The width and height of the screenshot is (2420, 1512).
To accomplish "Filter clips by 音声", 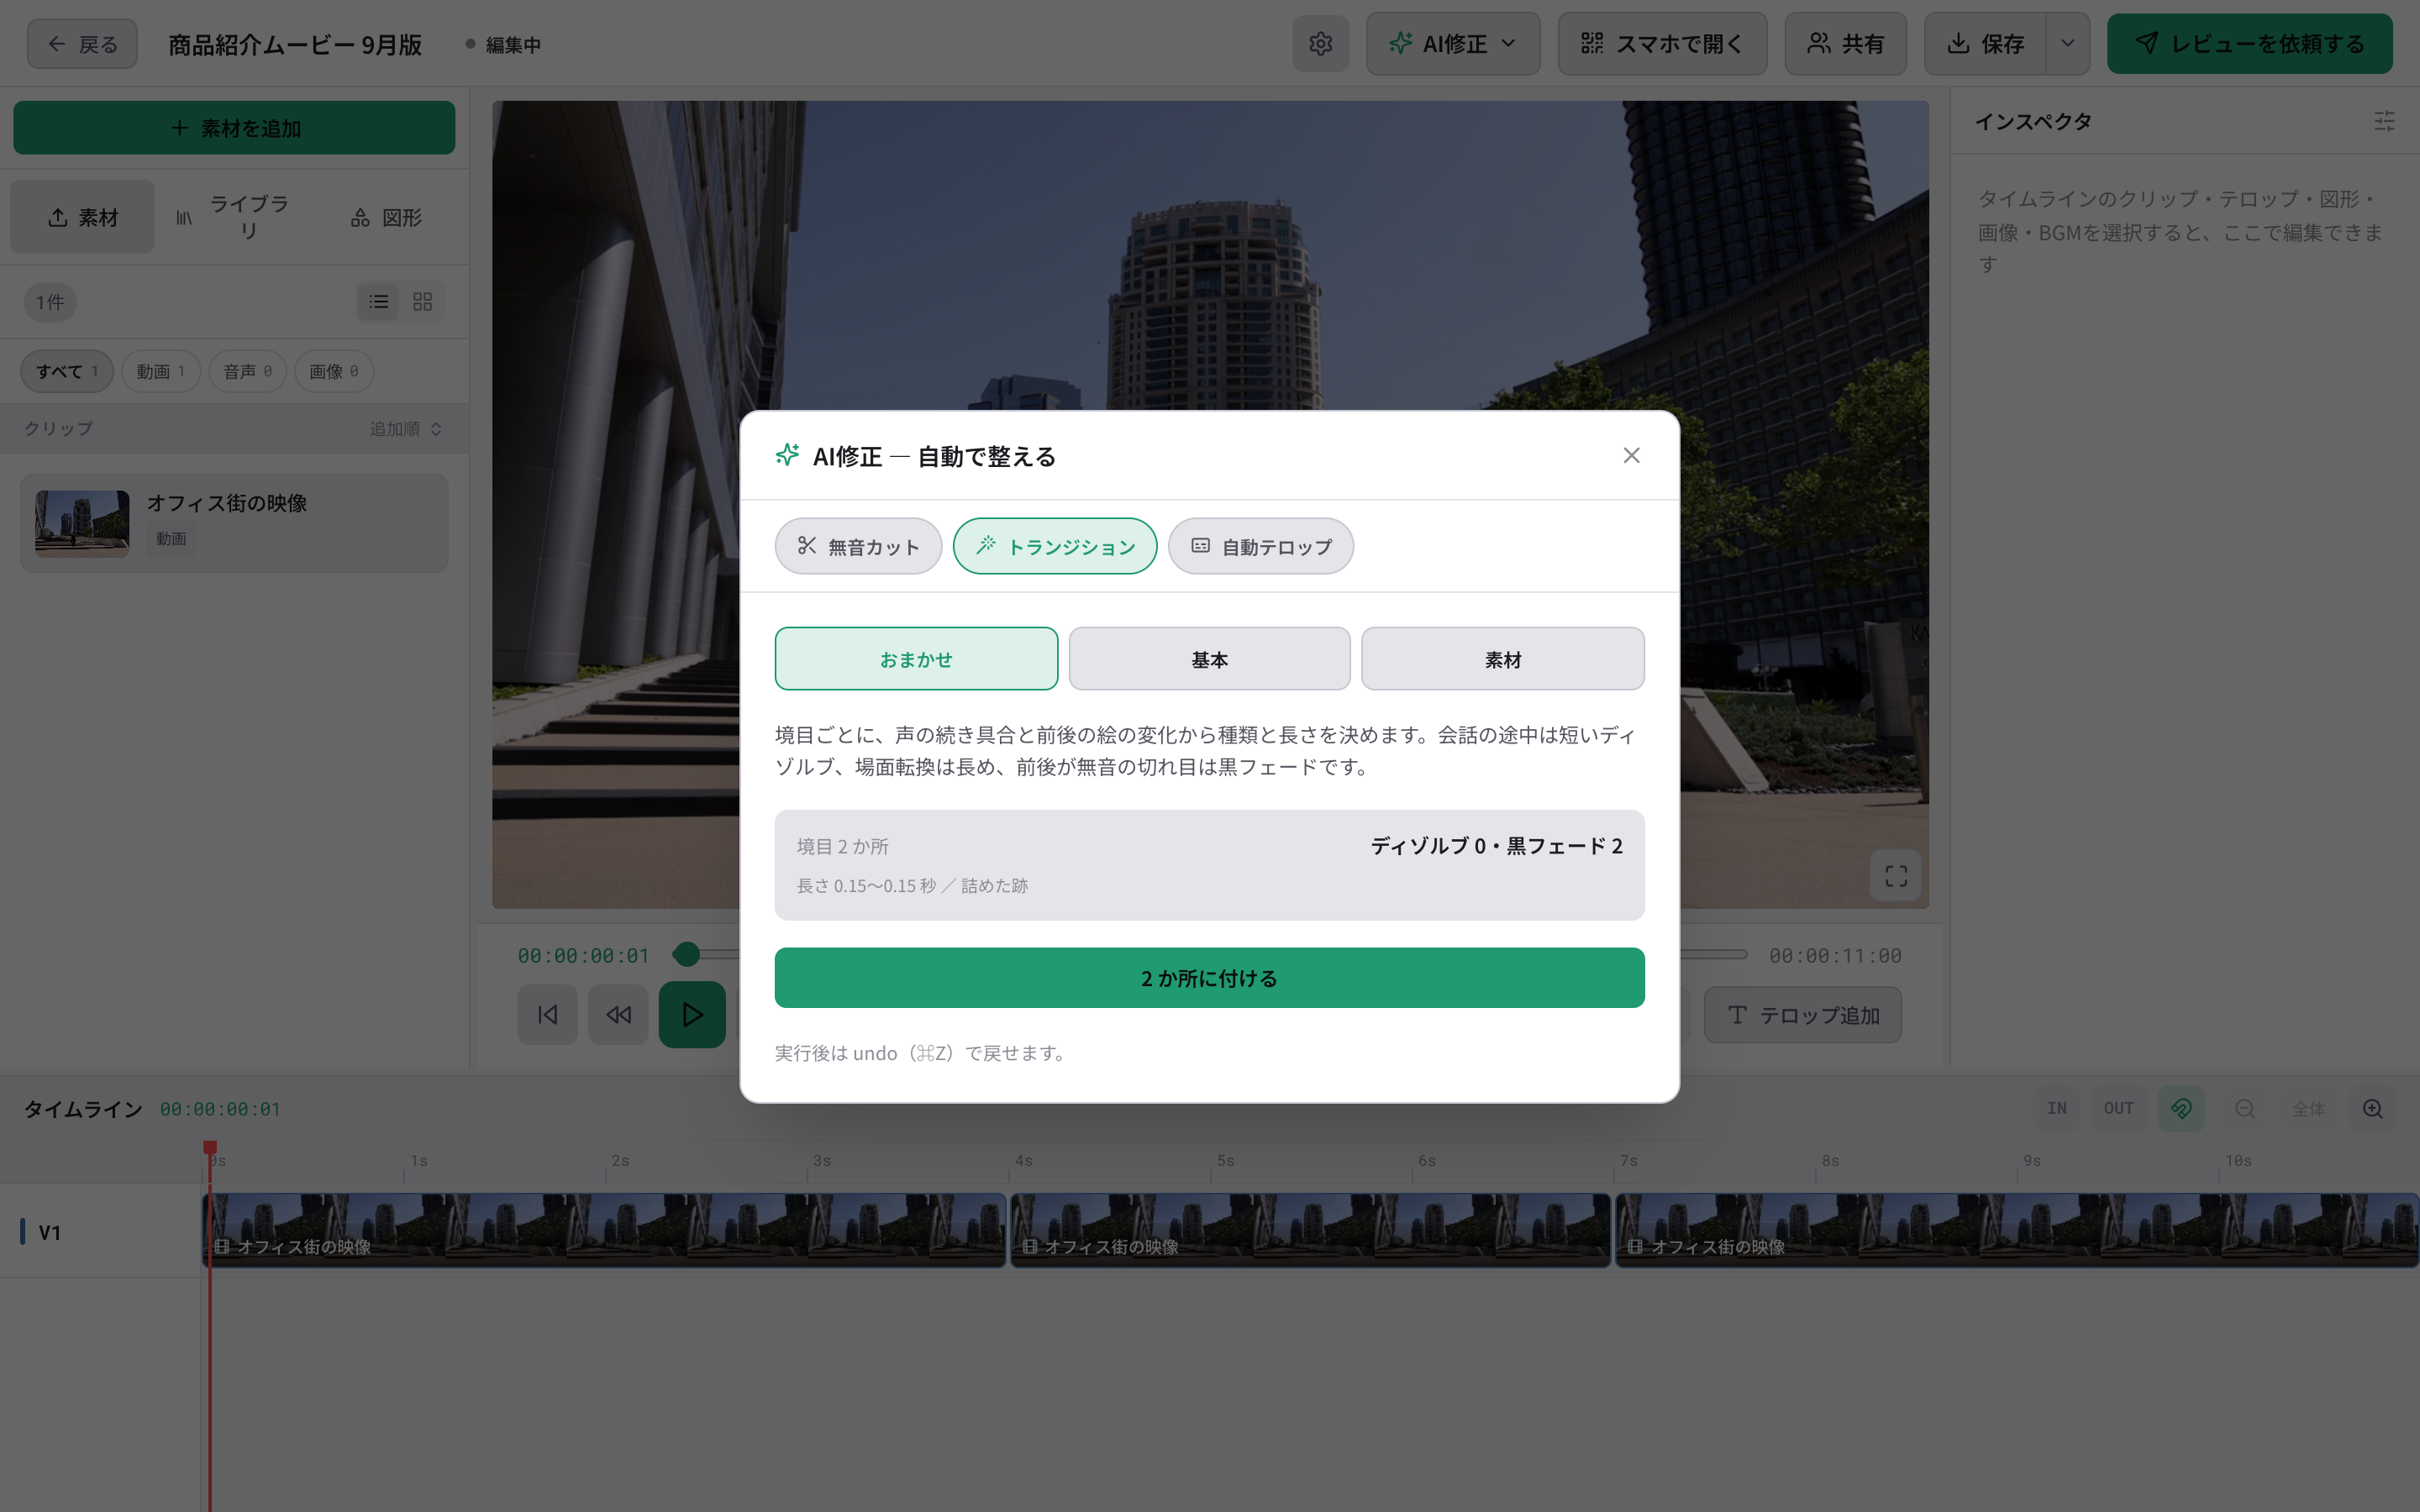I will pos(247,371).
